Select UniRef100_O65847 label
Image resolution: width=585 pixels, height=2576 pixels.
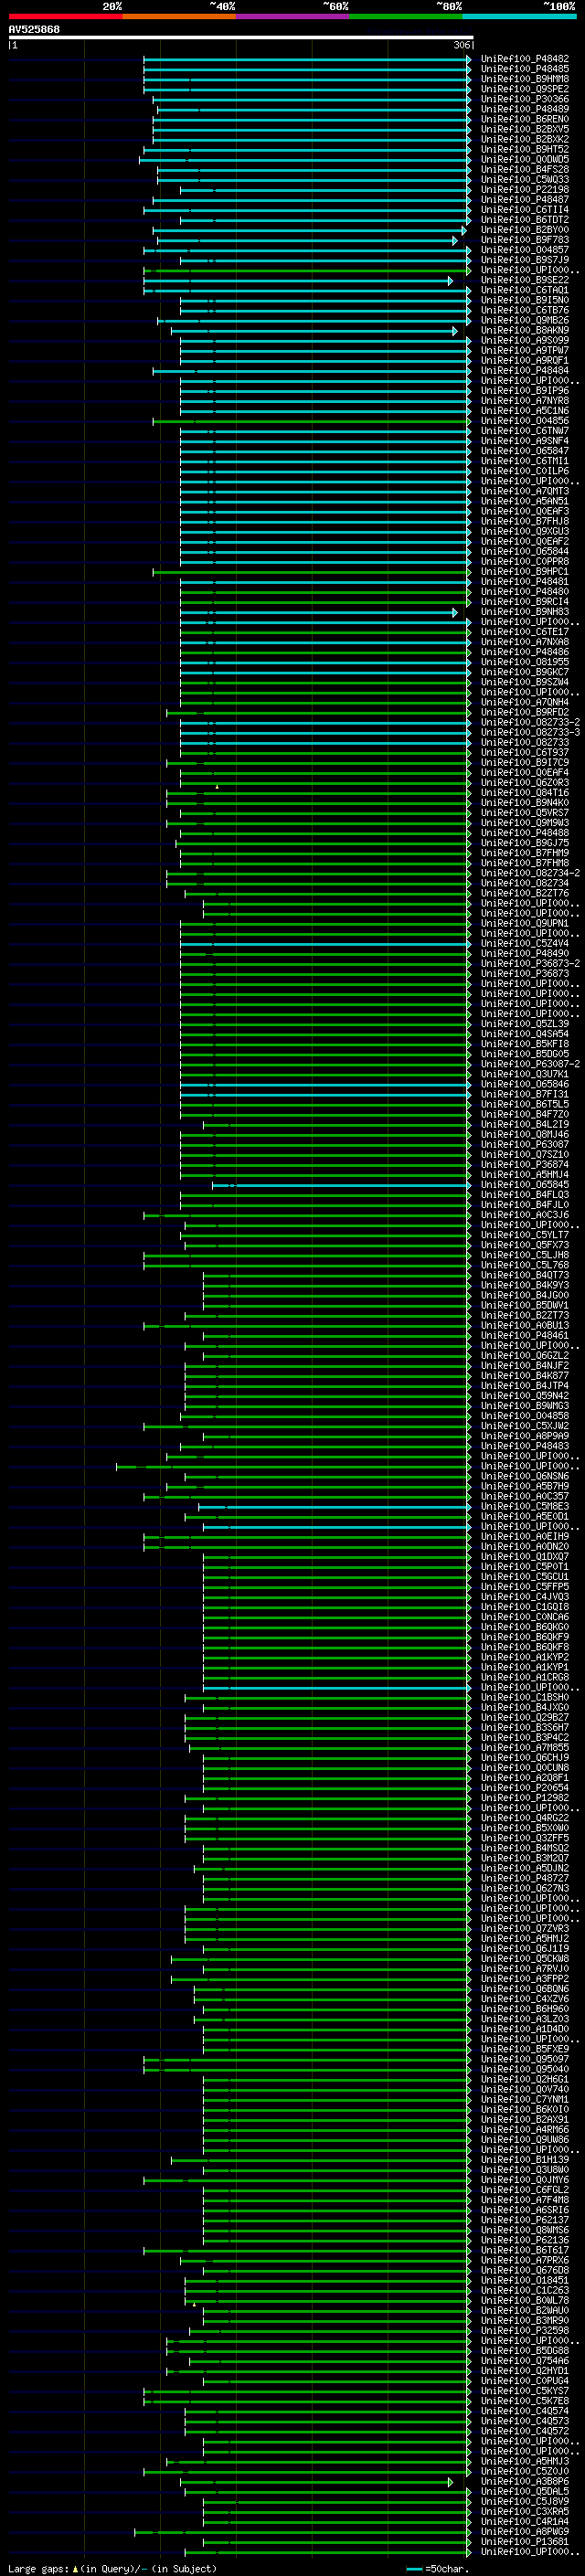[524, 451]
